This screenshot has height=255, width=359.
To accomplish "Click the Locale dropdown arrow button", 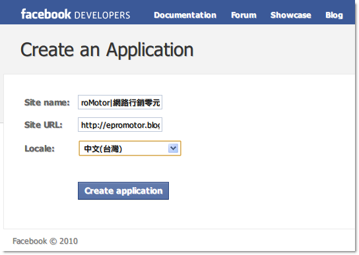I will (x=173, y=148).
